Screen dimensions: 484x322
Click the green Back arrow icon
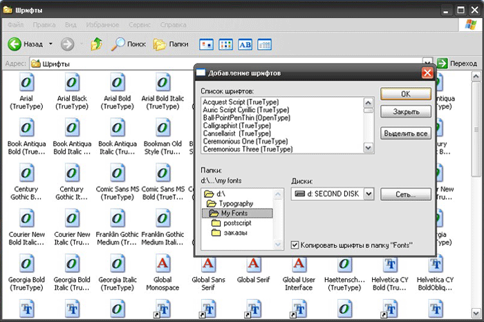click(15, 44)
